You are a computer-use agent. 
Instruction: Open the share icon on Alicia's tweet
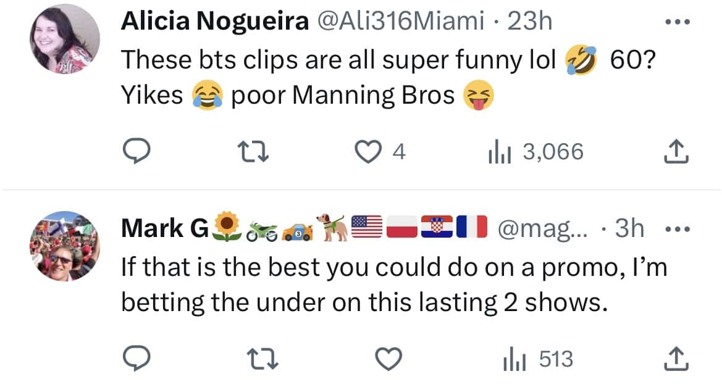tap(675, 150)
